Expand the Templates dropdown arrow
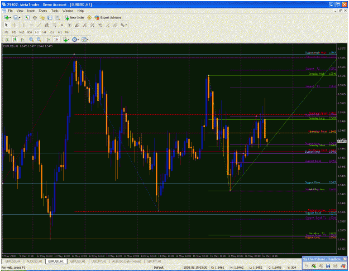The image size is (349, 271). click(x=88, y=40)
